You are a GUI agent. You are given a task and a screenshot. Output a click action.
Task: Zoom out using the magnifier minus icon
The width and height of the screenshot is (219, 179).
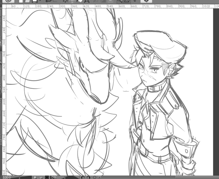[x=35, y=177]
